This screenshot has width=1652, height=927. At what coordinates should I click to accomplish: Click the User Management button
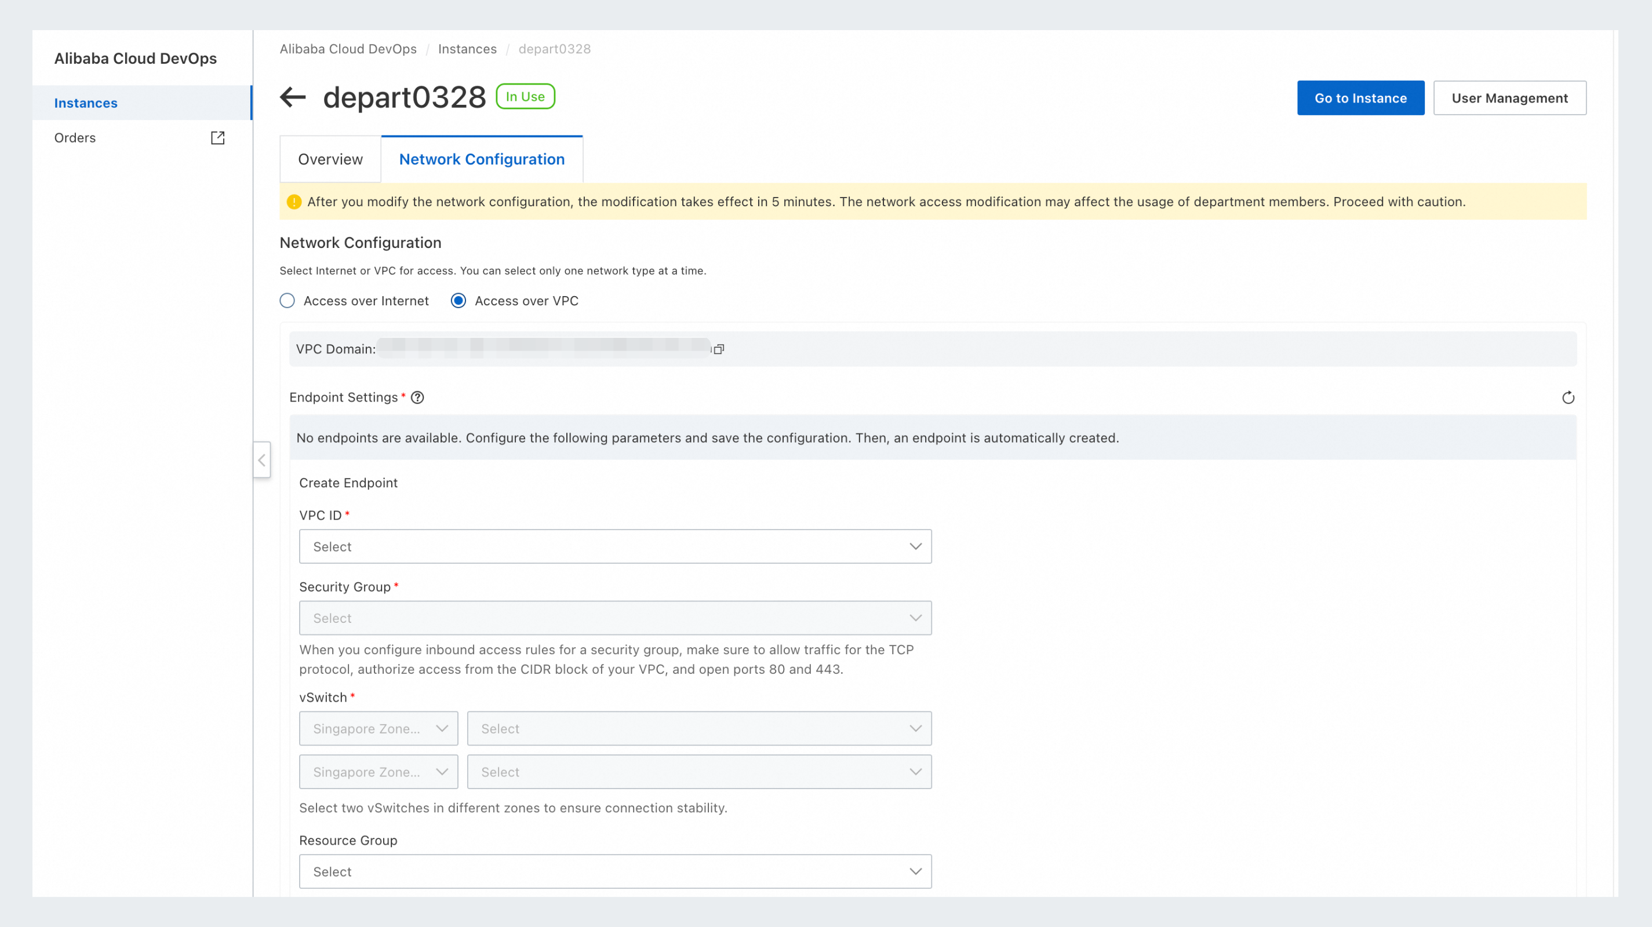pos(1509,98)
